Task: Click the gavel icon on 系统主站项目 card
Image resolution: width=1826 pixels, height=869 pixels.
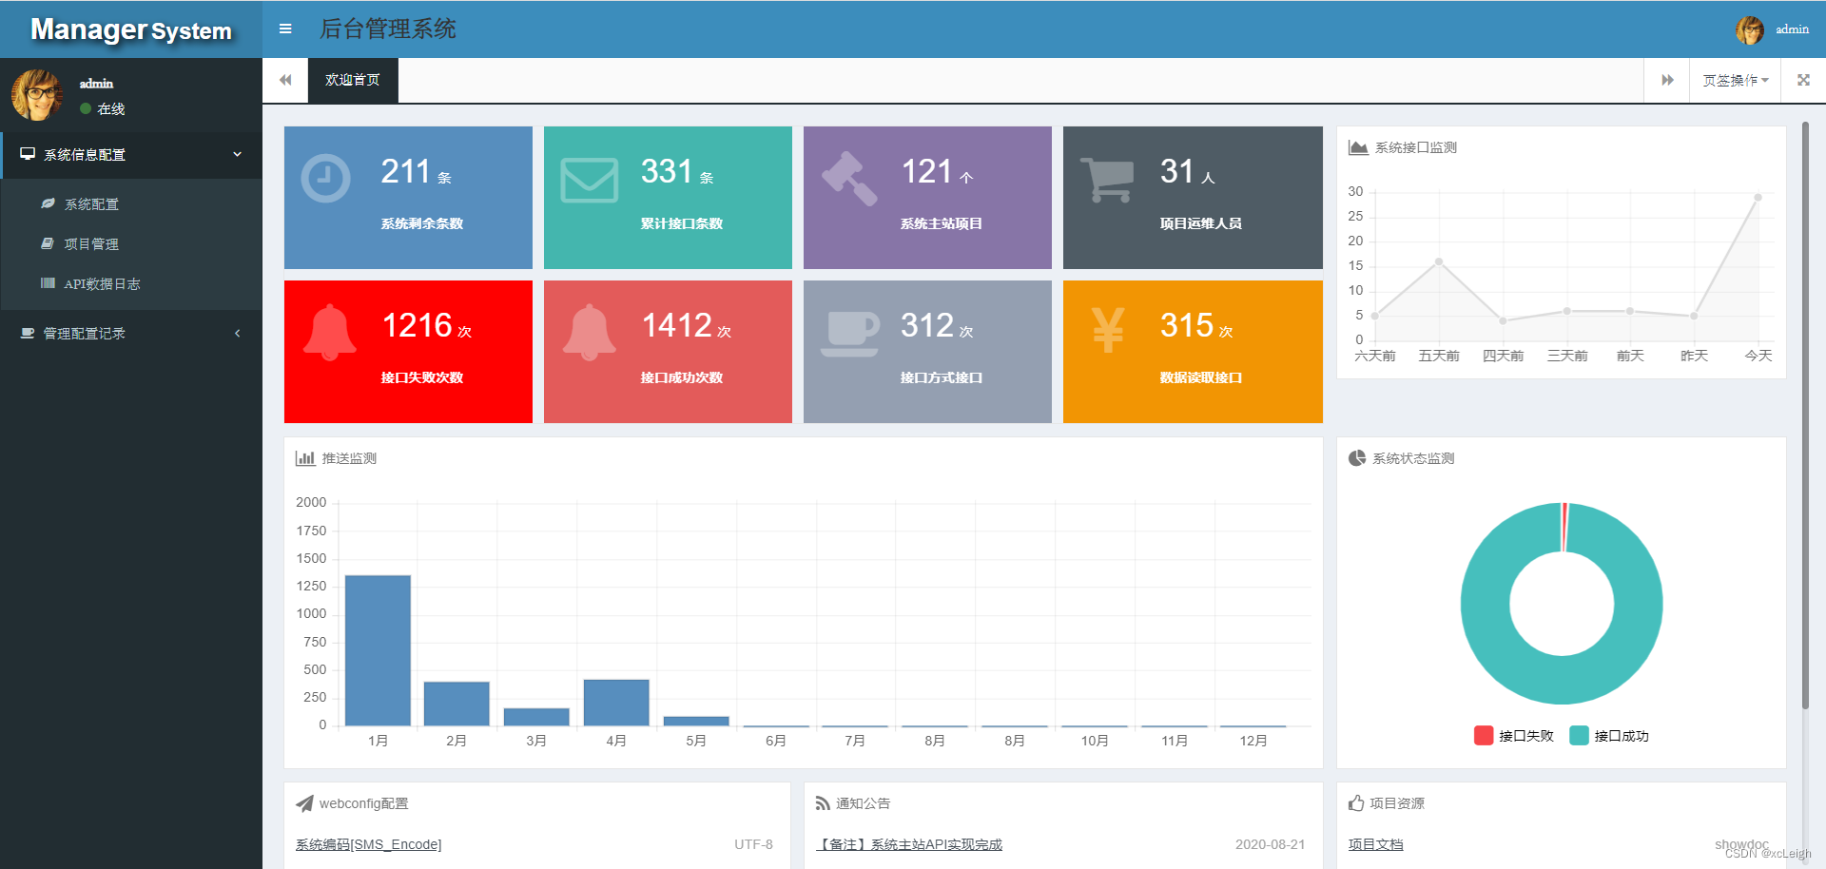Action: [x=849, y=179]
